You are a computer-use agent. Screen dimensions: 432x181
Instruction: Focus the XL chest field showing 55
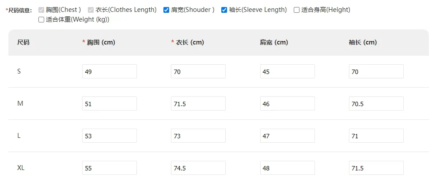tap(110, 168)
